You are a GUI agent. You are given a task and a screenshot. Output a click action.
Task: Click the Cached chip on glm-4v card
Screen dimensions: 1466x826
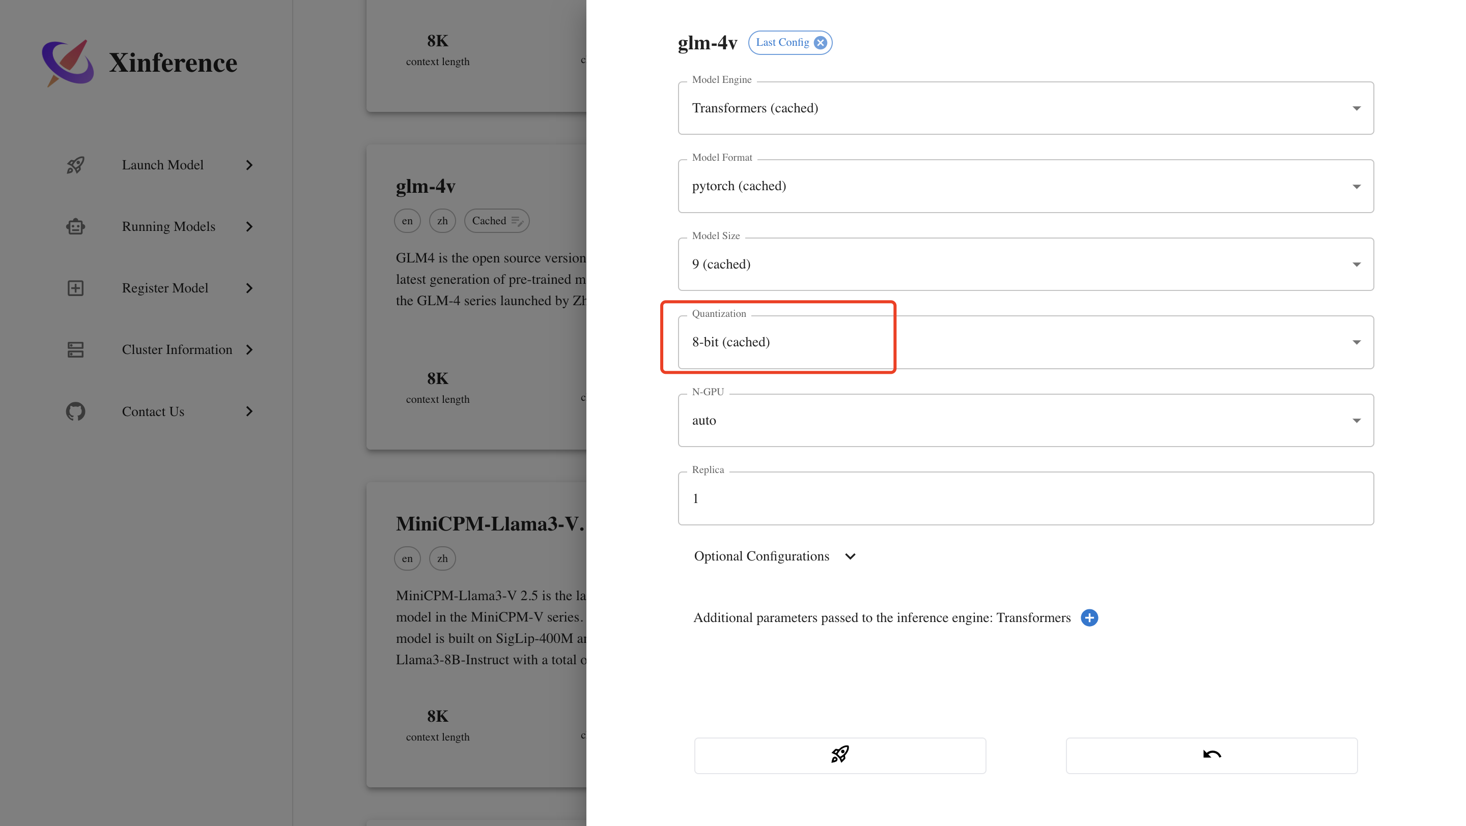tap(497, 221)
